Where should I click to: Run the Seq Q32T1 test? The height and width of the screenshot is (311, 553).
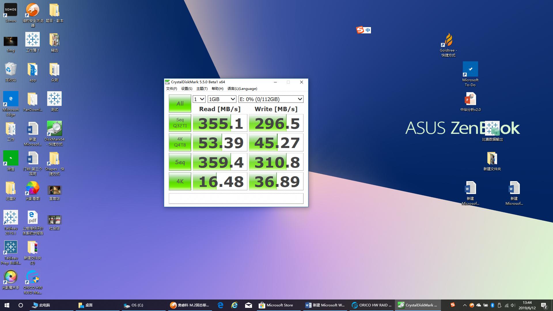pos(180,123)
